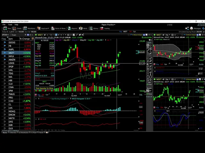Screen dimensions: 205x153
Task: Select the Fibonacci arcs drawing tool
Action: coord(148,53)
